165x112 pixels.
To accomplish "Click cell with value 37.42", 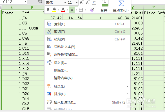I will click(x=52, y=18).
